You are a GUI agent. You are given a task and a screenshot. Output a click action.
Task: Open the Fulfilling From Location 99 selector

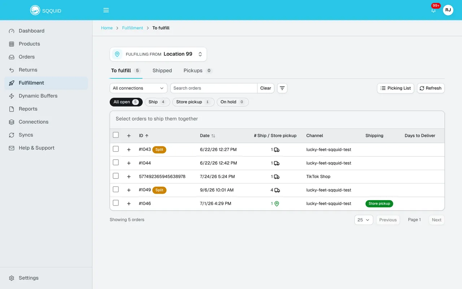point(158,54)
